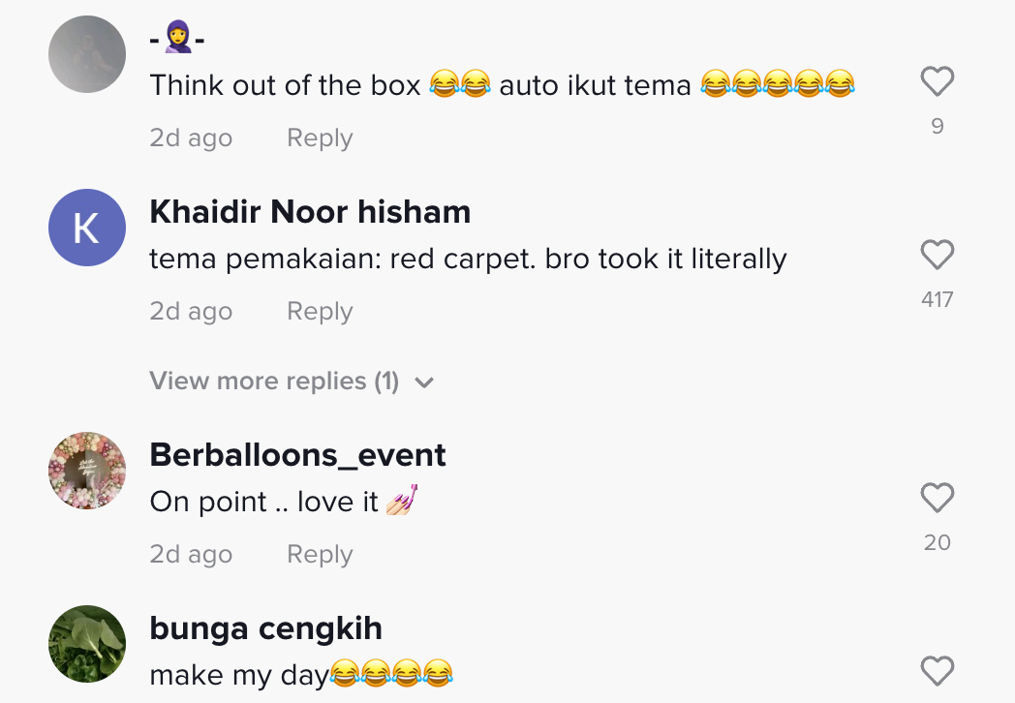1015x703 pixels.
Task: Click the 20 likes count on Berballoons_event's comment
Action: [937, 543]
